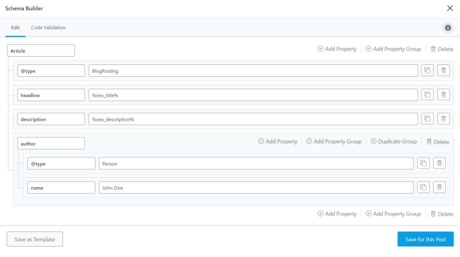Add Property Group to Article at top
460x257 pixels.
[x=393, y=49]
